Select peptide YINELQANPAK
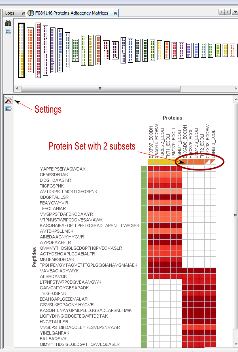Image resolution: width=238 pixels, height=352 pixels. pyautogui.click(x=55, y=333)
